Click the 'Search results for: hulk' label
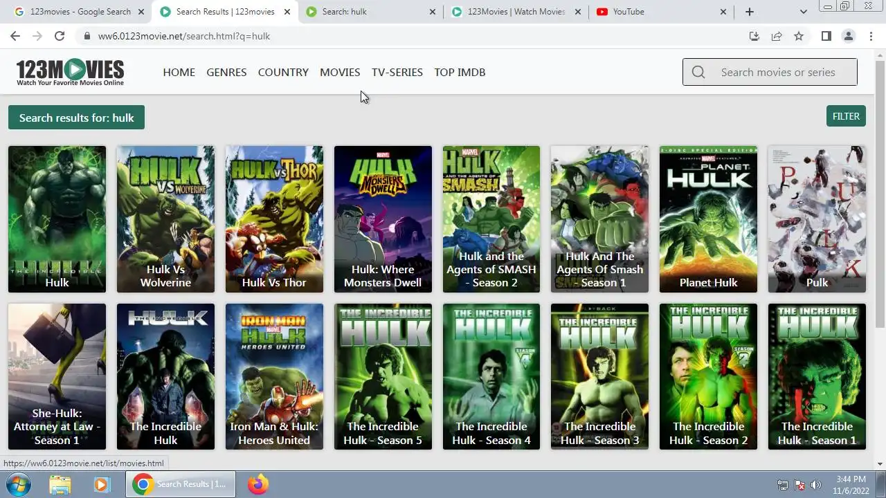 pos(76,118)
